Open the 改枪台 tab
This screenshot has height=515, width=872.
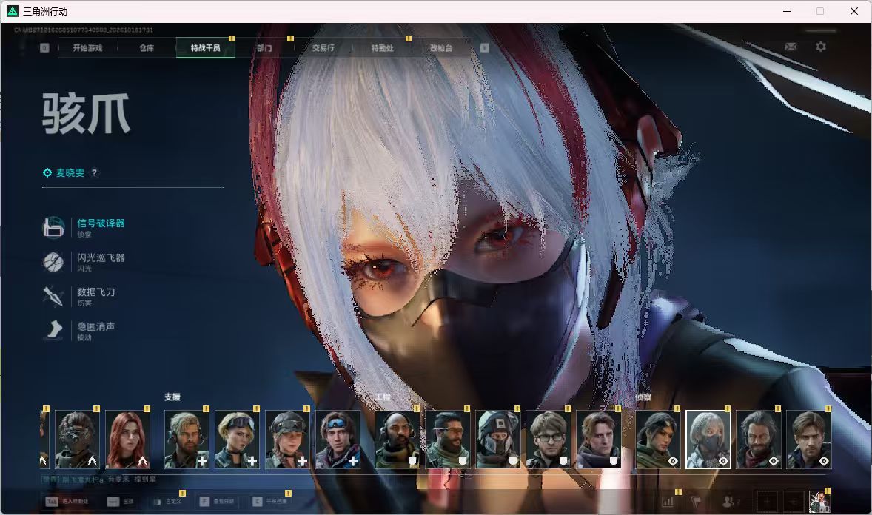click(441, 48)
